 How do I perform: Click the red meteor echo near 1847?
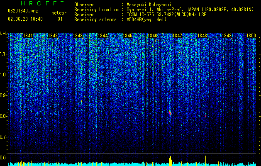170,113
